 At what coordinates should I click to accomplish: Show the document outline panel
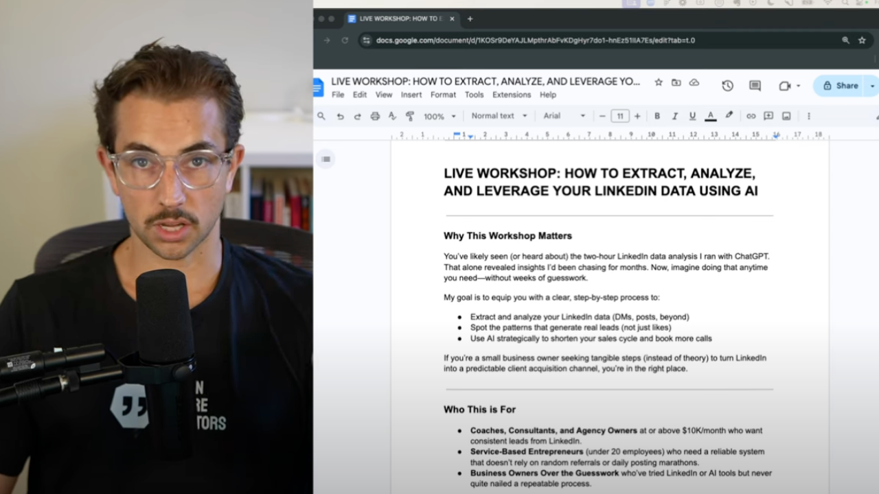tap(326, 159)
